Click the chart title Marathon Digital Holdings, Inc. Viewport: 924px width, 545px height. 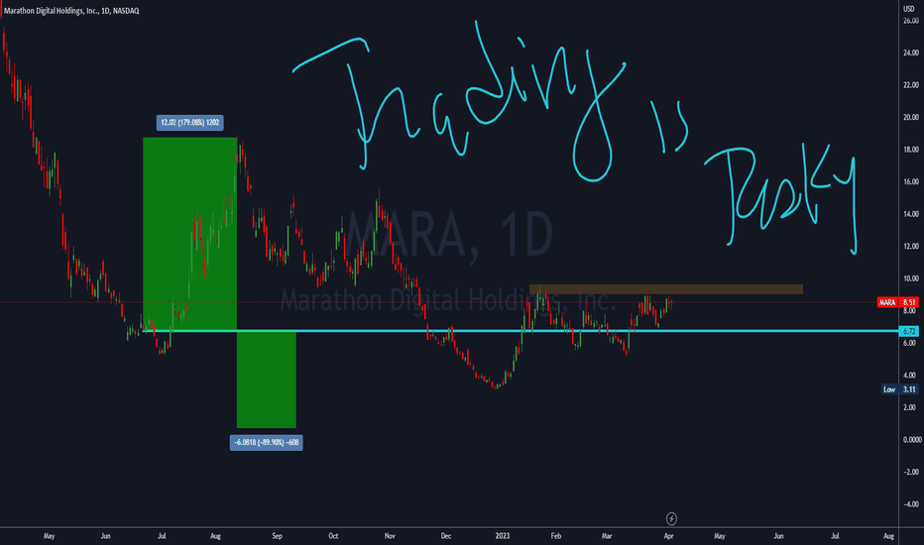[71, 11]
